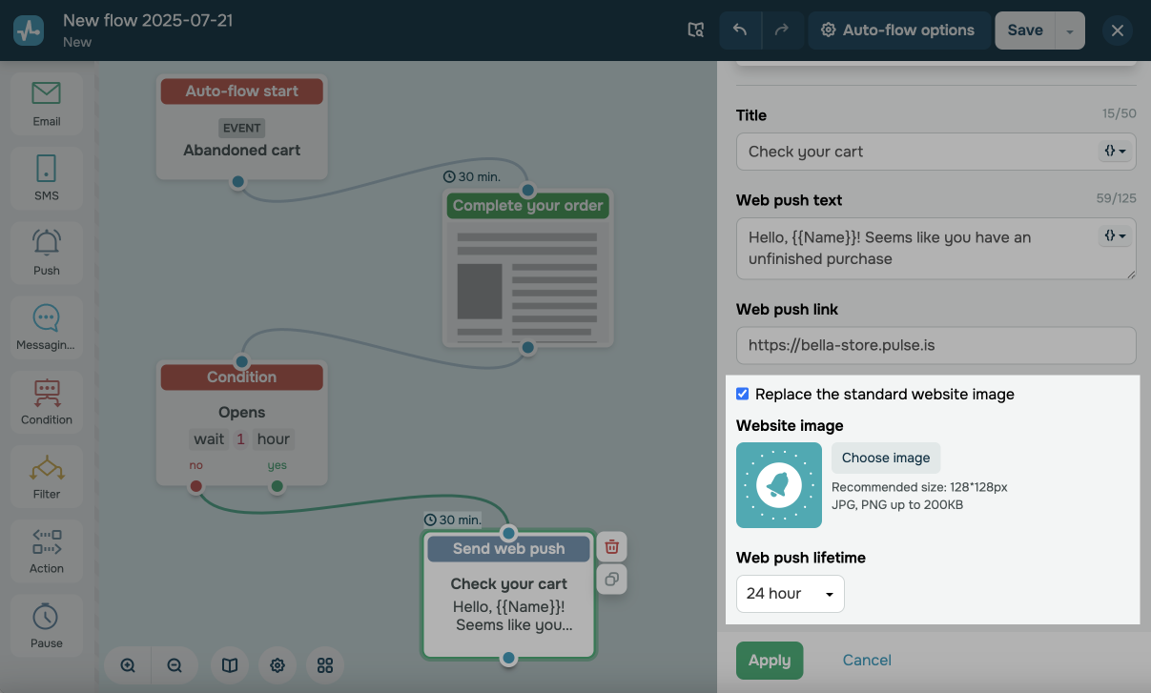Click the Cancel link
Screen dimensions: 1151x693
(x=867, y=661)
